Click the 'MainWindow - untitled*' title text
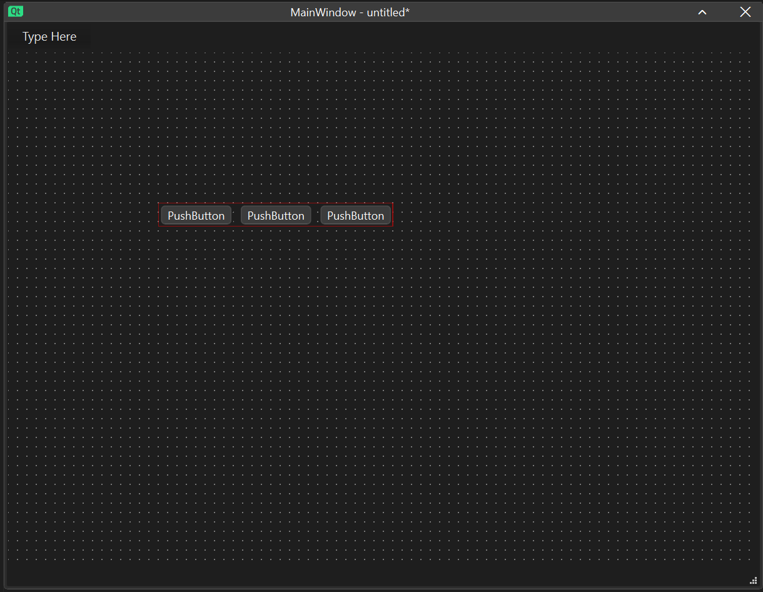Image resolution: width=763 pixels, height=592 pixels. [350, 13]
